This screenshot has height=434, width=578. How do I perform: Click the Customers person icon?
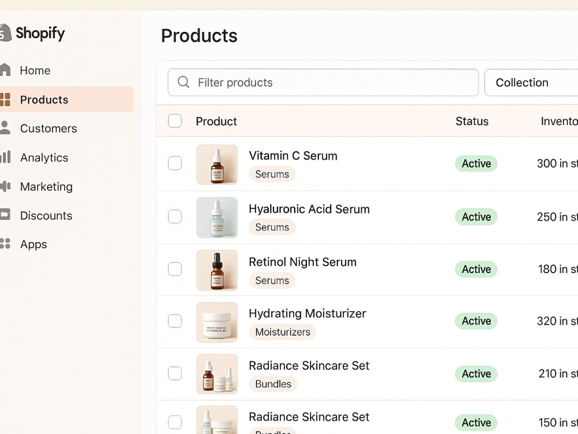pyautogui.click(x=5, y=128)
